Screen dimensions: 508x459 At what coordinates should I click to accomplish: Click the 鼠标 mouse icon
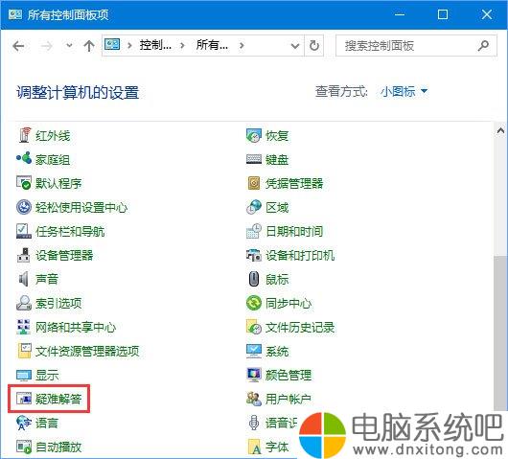pyautogui.click(x=254, y=279)
